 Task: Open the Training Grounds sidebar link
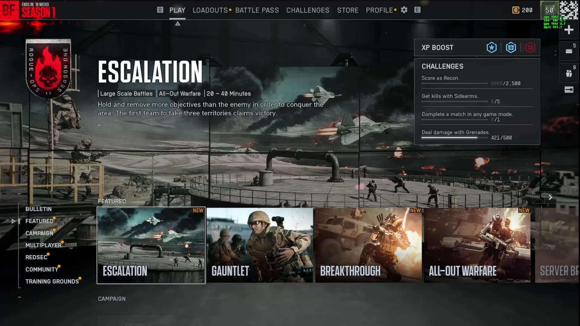[x=52, y=281]
